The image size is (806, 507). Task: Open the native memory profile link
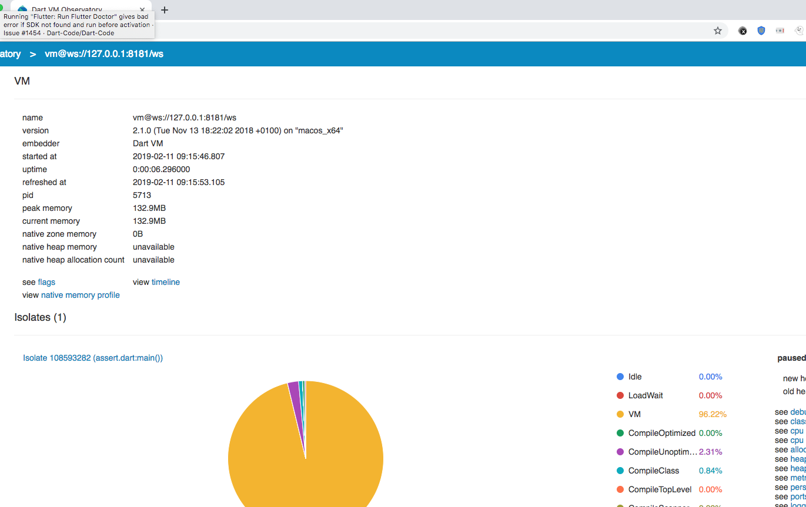click(81, 295)
